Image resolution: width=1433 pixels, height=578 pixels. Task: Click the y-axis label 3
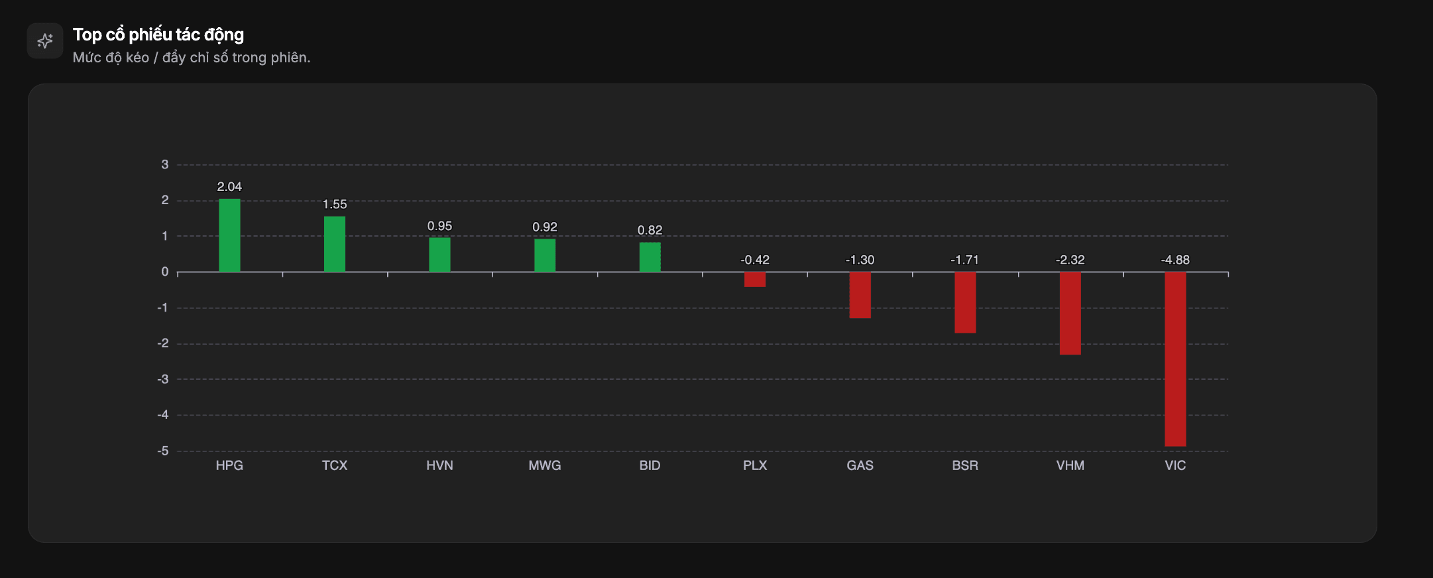[165, 164]
